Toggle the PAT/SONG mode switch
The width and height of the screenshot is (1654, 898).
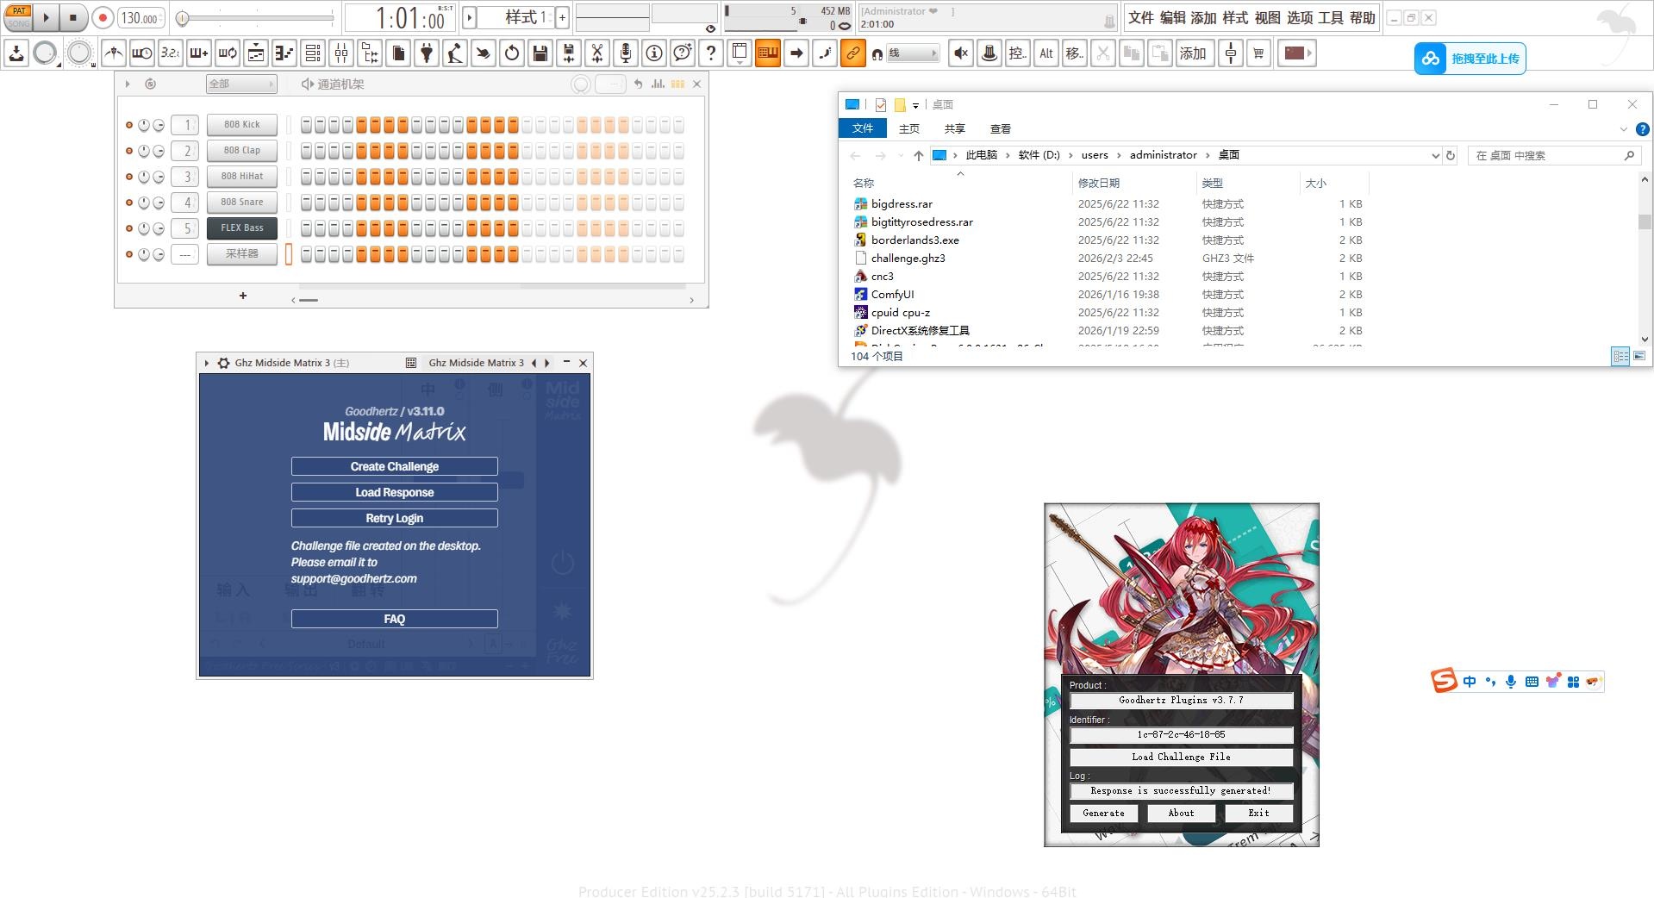pos(19,17)
